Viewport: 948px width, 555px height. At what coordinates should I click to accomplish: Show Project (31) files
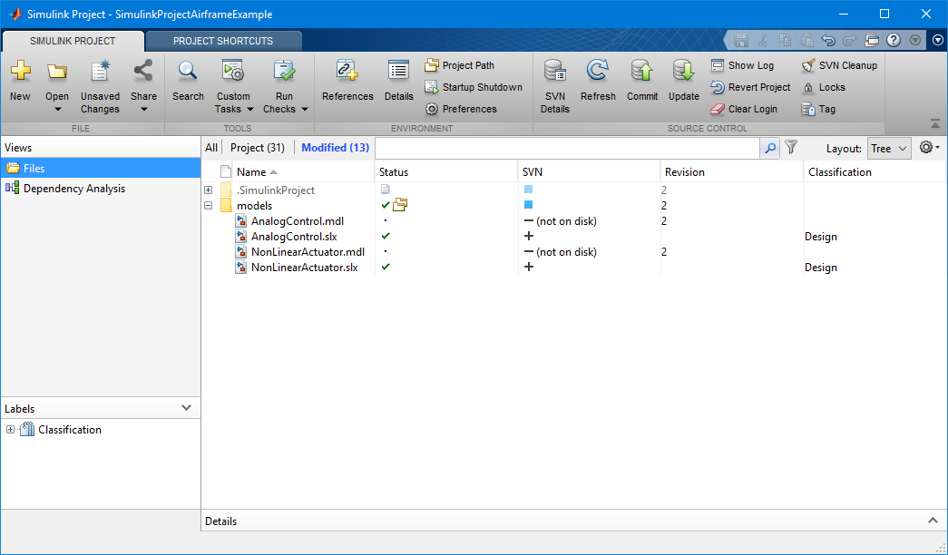click(x=258, y=148)
